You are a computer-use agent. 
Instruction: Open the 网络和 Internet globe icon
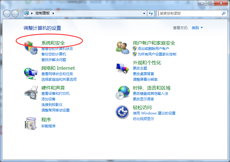(x=31, y=74)
